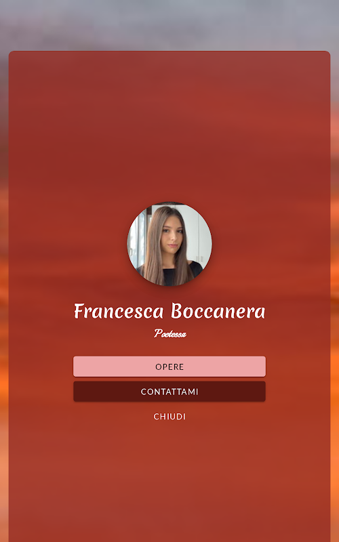This screenshot has height=542, width=339.
Task: Contact the poet using dark red button
Action: click(169, 392)
